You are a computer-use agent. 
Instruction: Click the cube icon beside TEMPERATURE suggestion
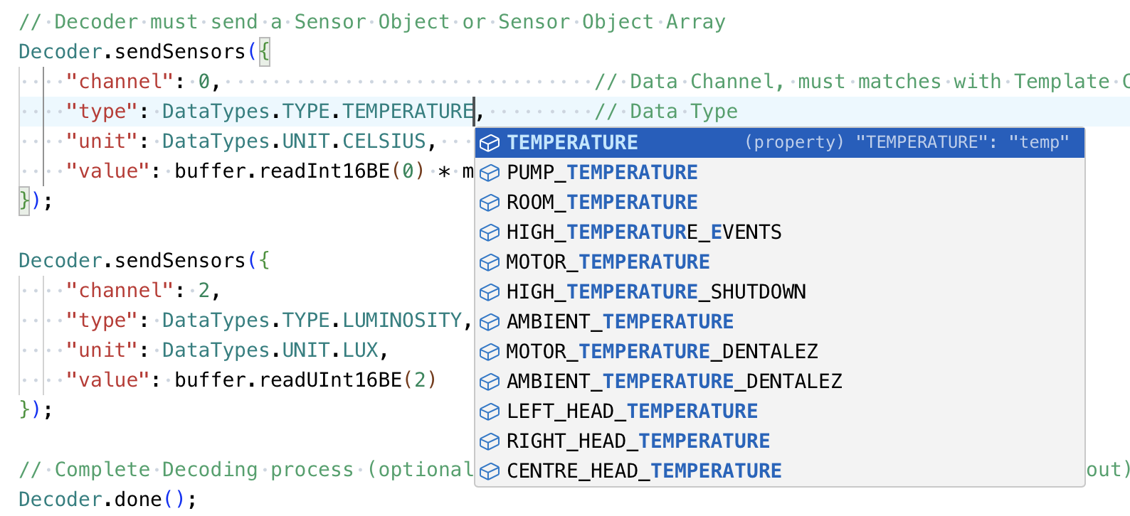click(x=490, y=143)
